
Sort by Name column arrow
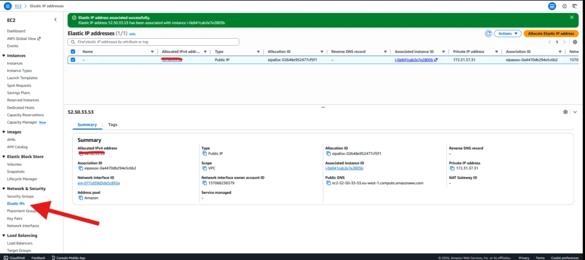[152, 52]
